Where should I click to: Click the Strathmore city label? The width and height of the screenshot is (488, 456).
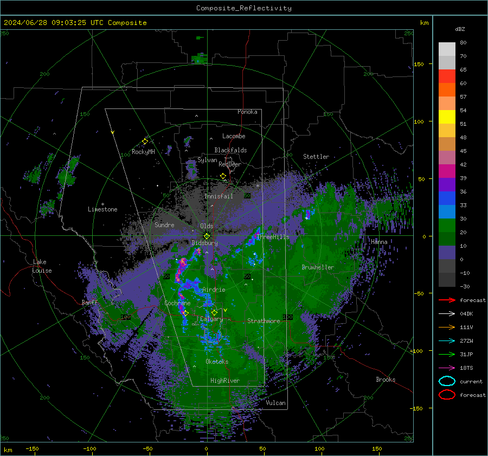pyautogui.click(x=264, y=321)
